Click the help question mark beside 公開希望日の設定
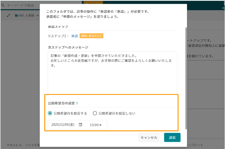Image resolution: width=225 pixels, height=149 pixels. pos(77,104)
